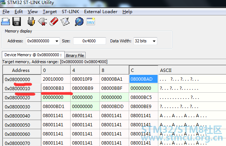Select the address row 0x08000000
The image size is (226, 146).
coord(22,79)
